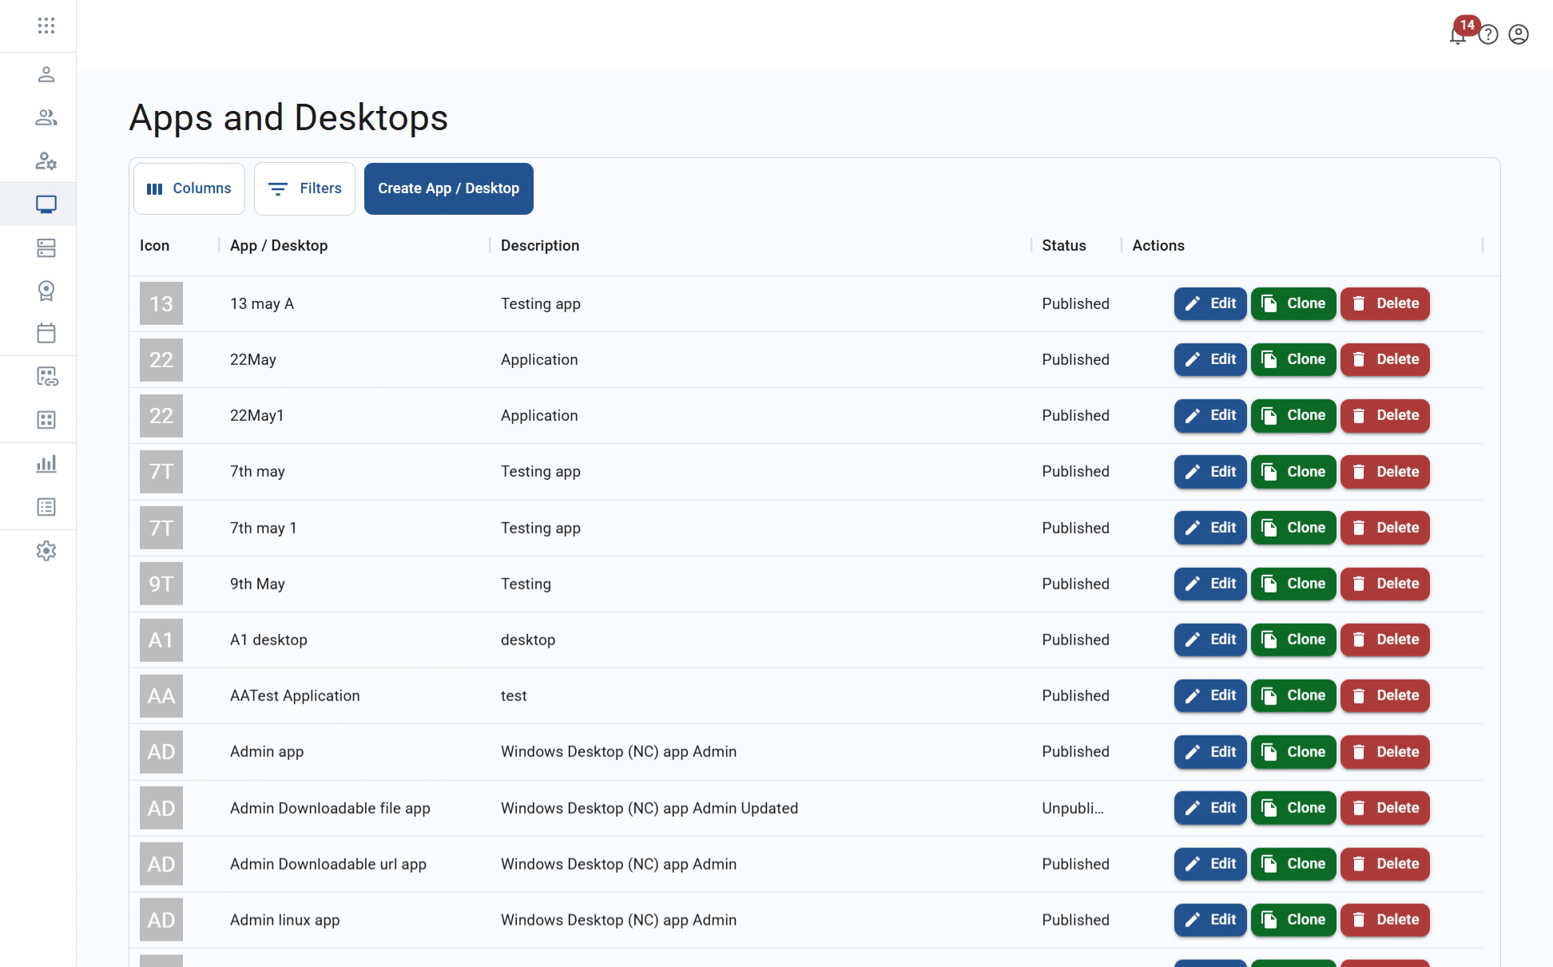
Task: Open the help question mark icon
Action: pyautogui.click(x=1487, y=34)
